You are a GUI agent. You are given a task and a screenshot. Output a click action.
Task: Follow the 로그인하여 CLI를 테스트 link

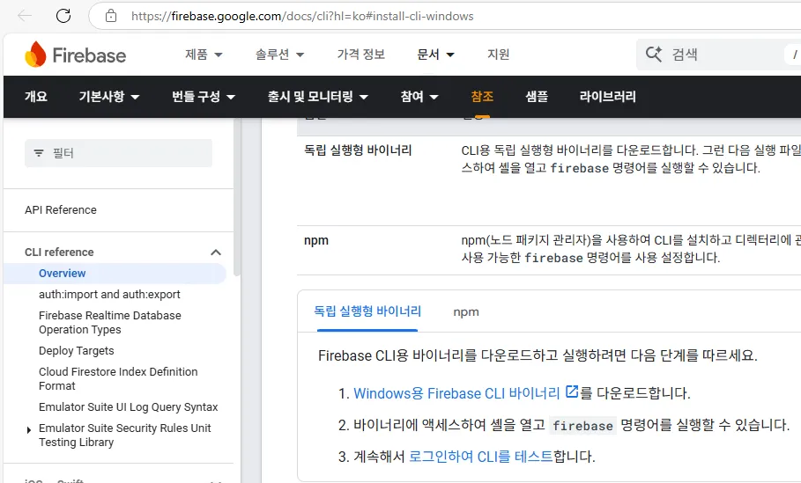point(481,456)
